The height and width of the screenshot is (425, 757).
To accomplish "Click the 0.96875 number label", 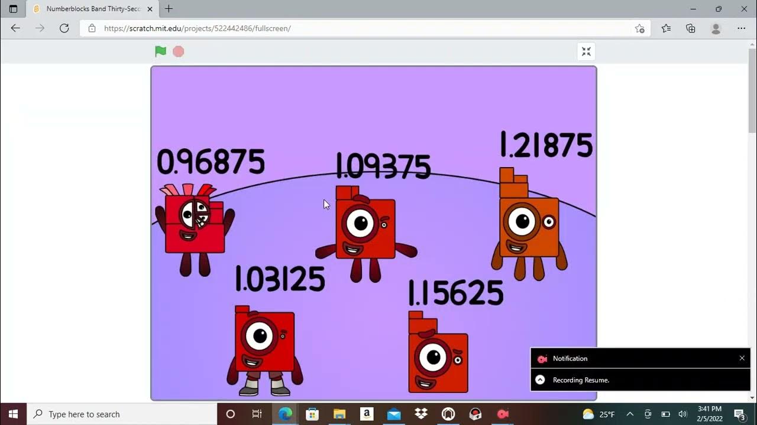I will click(x=211, y=161).
